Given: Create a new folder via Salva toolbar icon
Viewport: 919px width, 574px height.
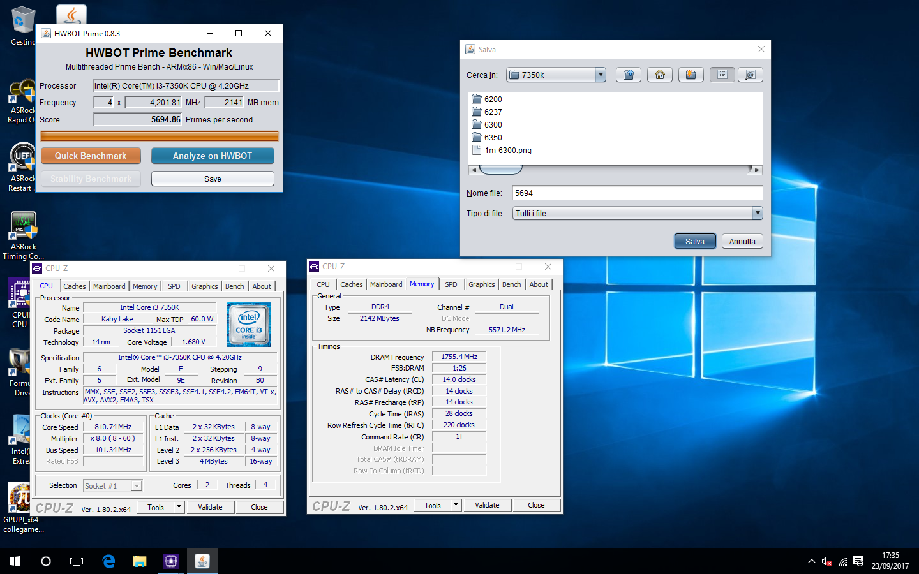Looking at the screenshot, I should click(x=691, y=75).
